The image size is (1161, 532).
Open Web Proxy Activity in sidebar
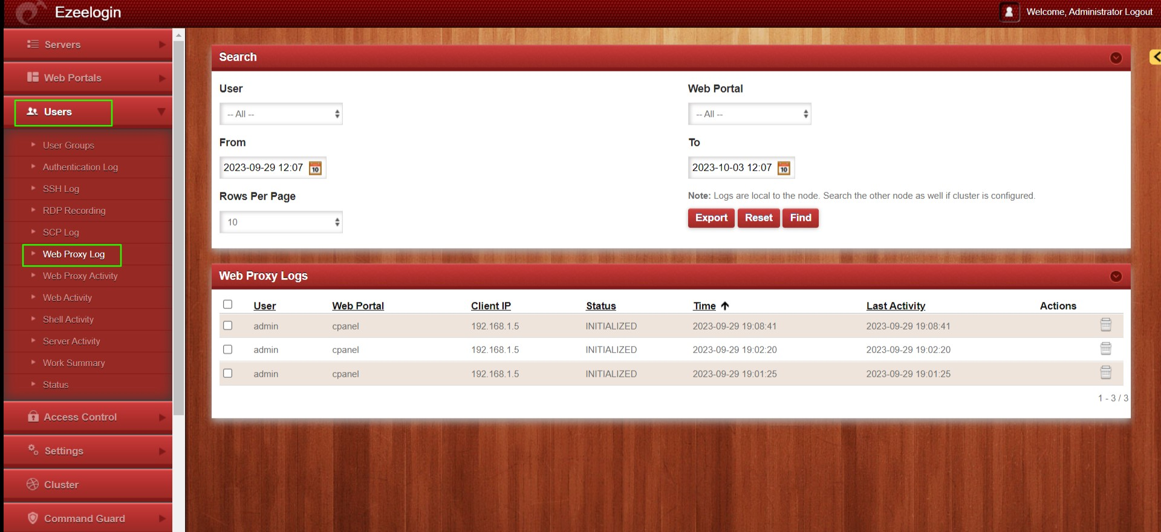(80, 276)
